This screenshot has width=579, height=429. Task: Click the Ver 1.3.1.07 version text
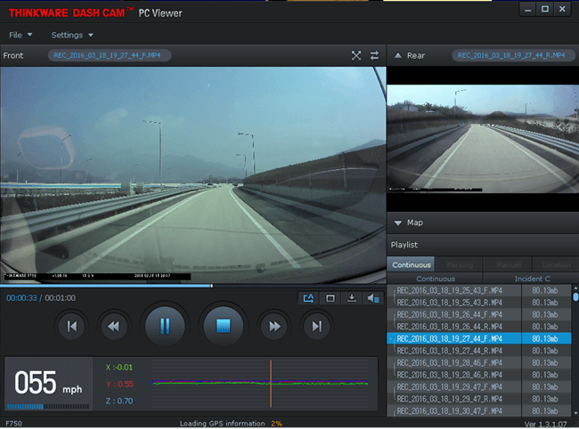pos(545,425)
